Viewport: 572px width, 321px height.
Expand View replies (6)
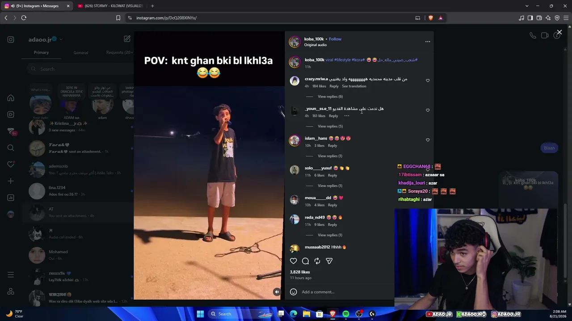(330, 97)
